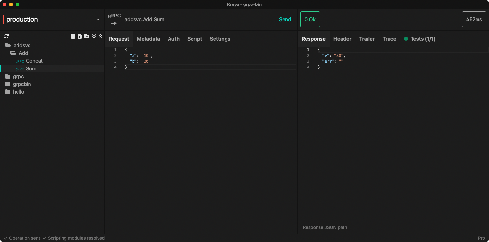Click the Pro label in status bar
Screen dimensions: 489x242
coord(481,238)
